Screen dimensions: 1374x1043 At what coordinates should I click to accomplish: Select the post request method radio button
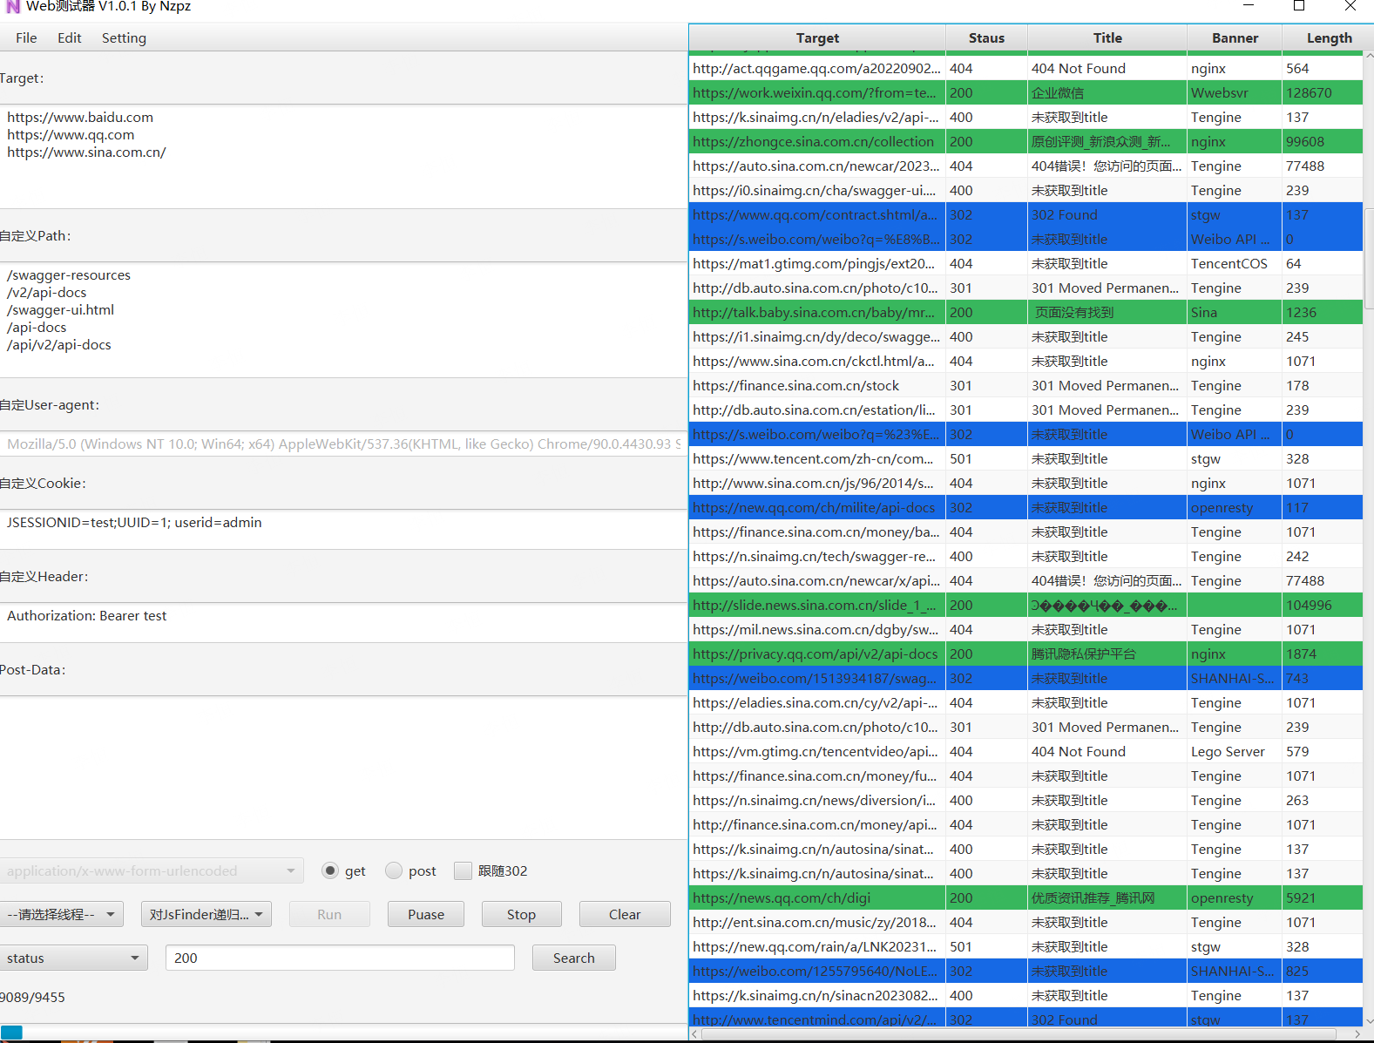pyautogui.click(x=394, y=870)
